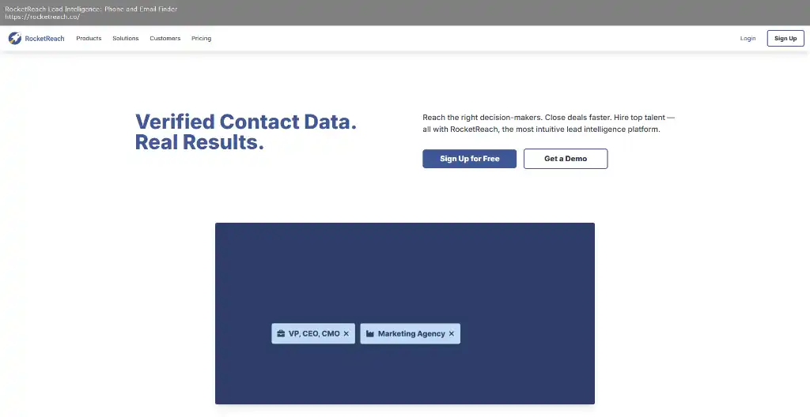Select the VP, CEO, CMO chip label
This screenshot has width=810, height=417.
(314, 334)
